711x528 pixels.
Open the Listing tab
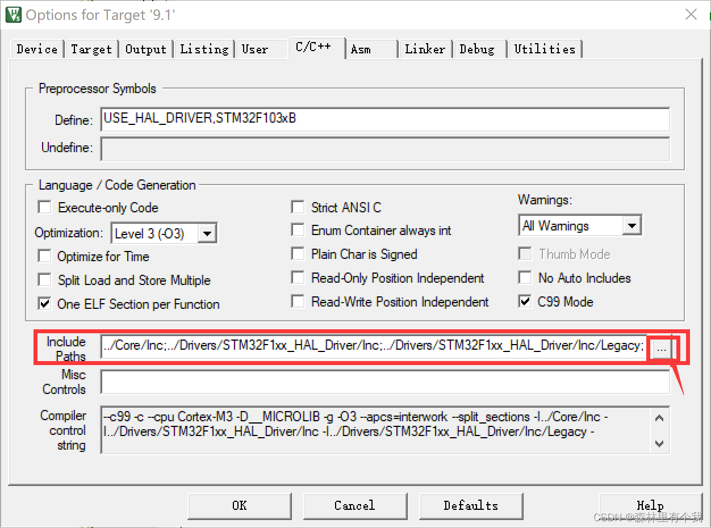click(204, 49)
